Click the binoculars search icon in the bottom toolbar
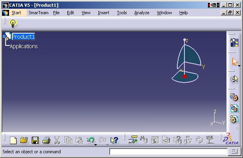Screen dimensions: 243x158 (x=144, y=140)
